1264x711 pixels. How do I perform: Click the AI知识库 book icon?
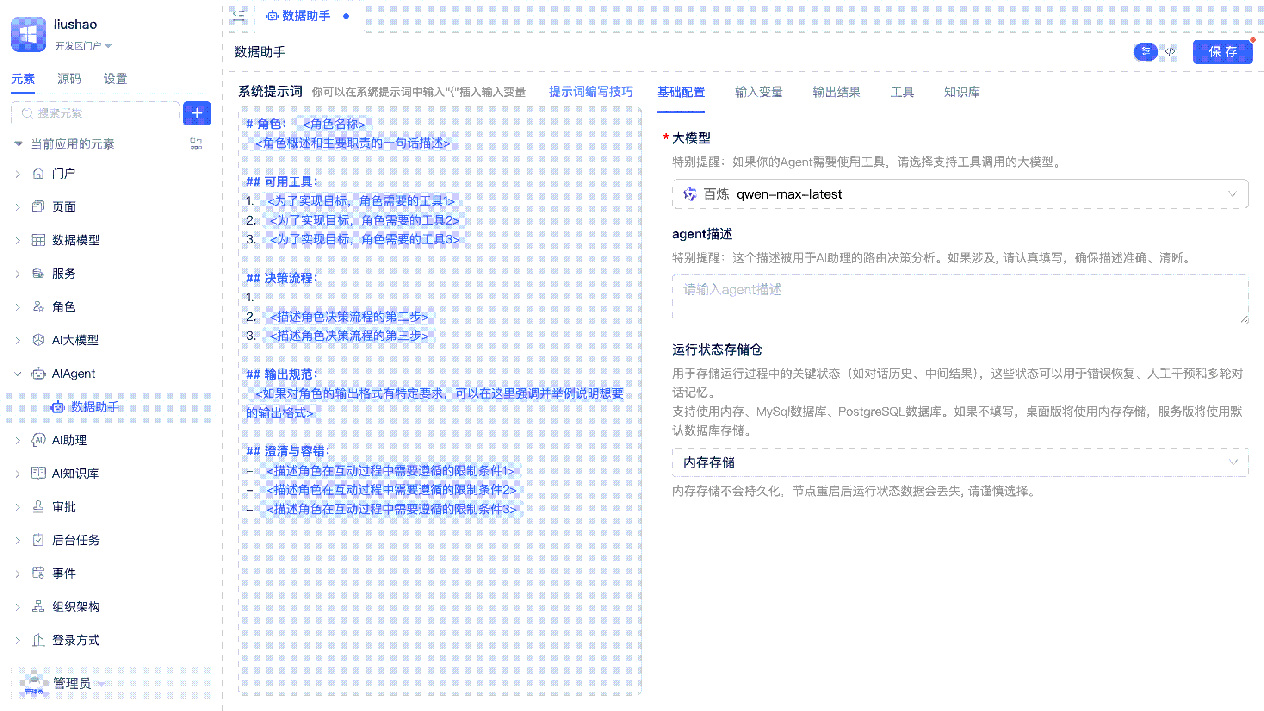38,474
